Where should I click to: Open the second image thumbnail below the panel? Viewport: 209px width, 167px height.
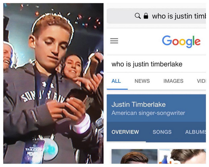pyautogui.click(x=182, y=156)
